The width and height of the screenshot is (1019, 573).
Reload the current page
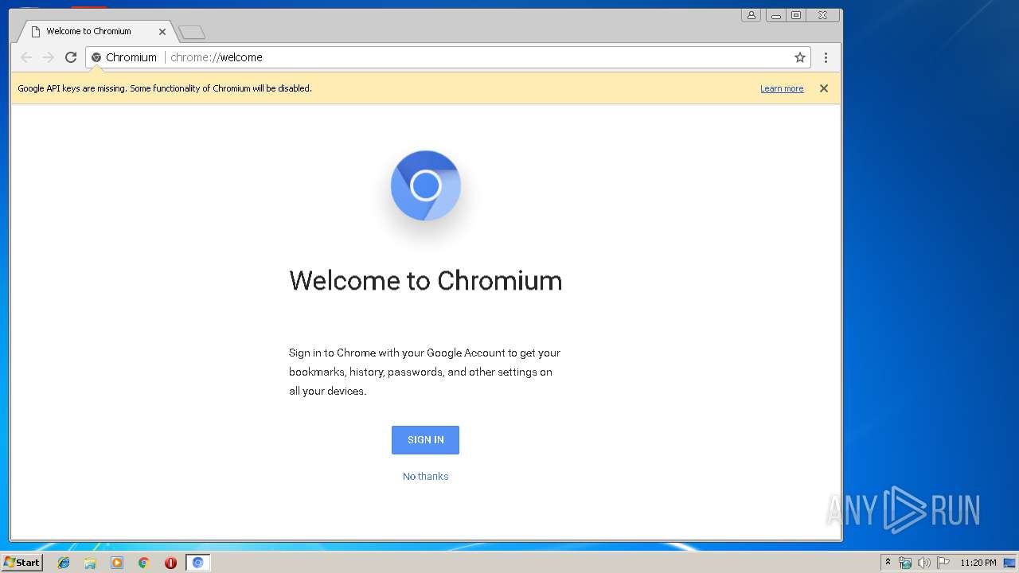coord(71,57)
